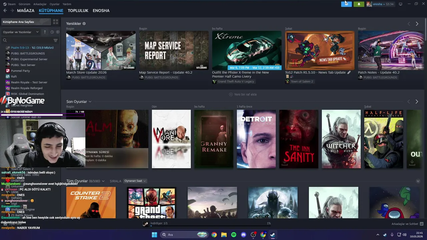Open Pfister X-Treme GTA V news
This screenshot has height=240, width=427.
(247, 51)
